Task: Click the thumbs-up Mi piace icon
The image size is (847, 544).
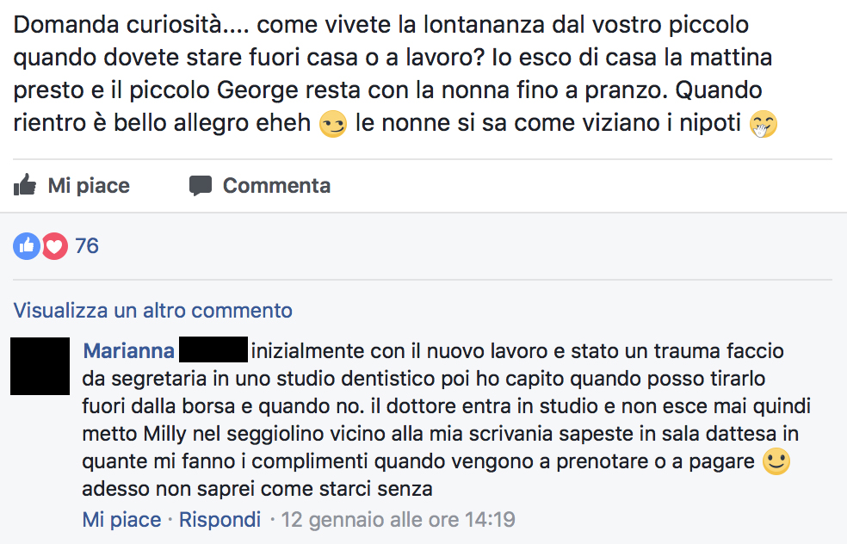Action: tap(25, 185)
